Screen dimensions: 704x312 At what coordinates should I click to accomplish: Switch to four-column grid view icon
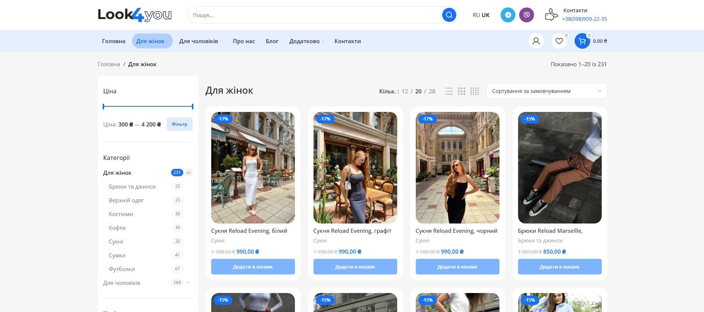(475, 91)
